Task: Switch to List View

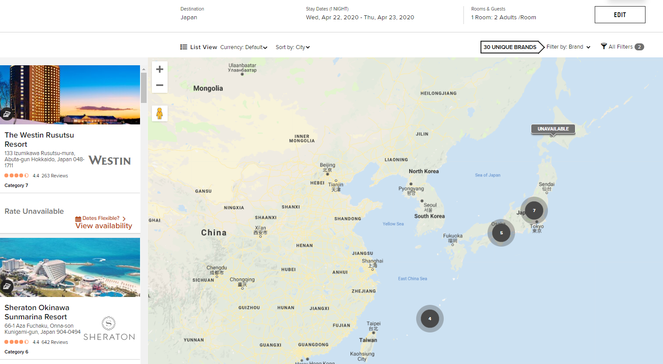Action: (199, 47)
